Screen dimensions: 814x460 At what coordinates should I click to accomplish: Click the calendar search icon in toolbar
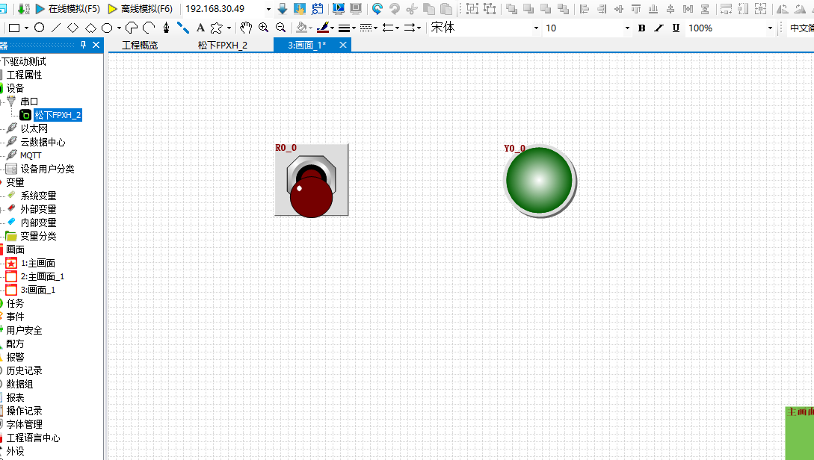click(317, 9)
